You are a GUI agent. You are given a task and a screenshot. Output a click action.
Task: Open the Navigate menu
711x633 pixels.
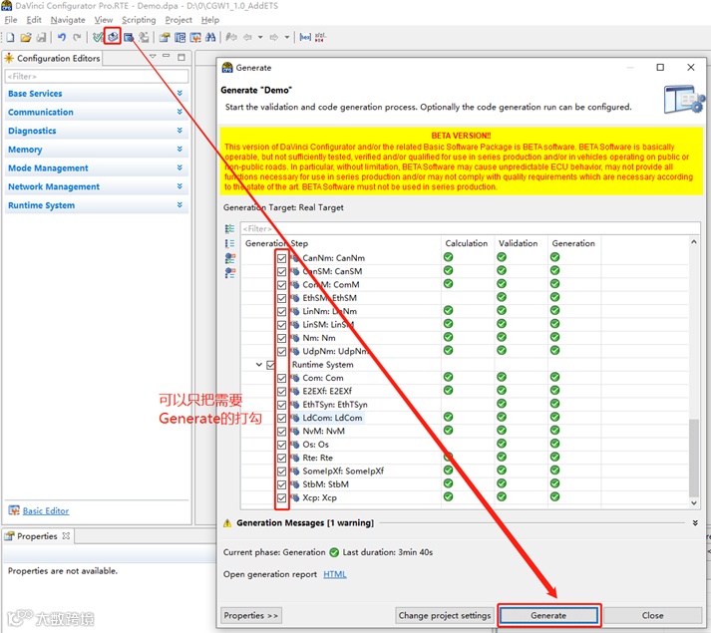(x=68, y=20)
